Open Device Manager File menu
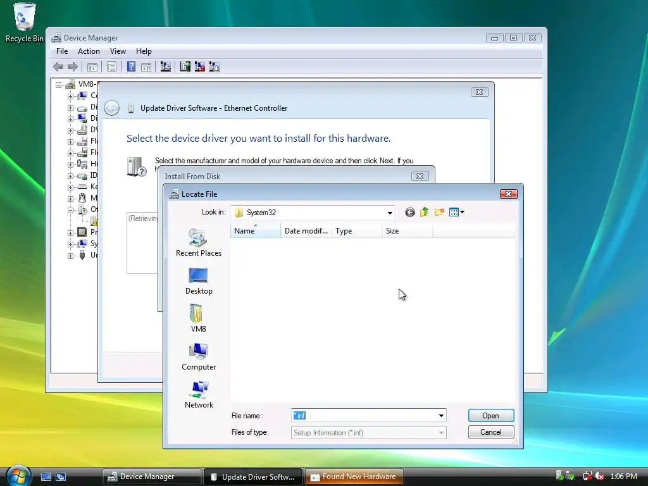The image size is (648, 486). [x=62, y=51]
